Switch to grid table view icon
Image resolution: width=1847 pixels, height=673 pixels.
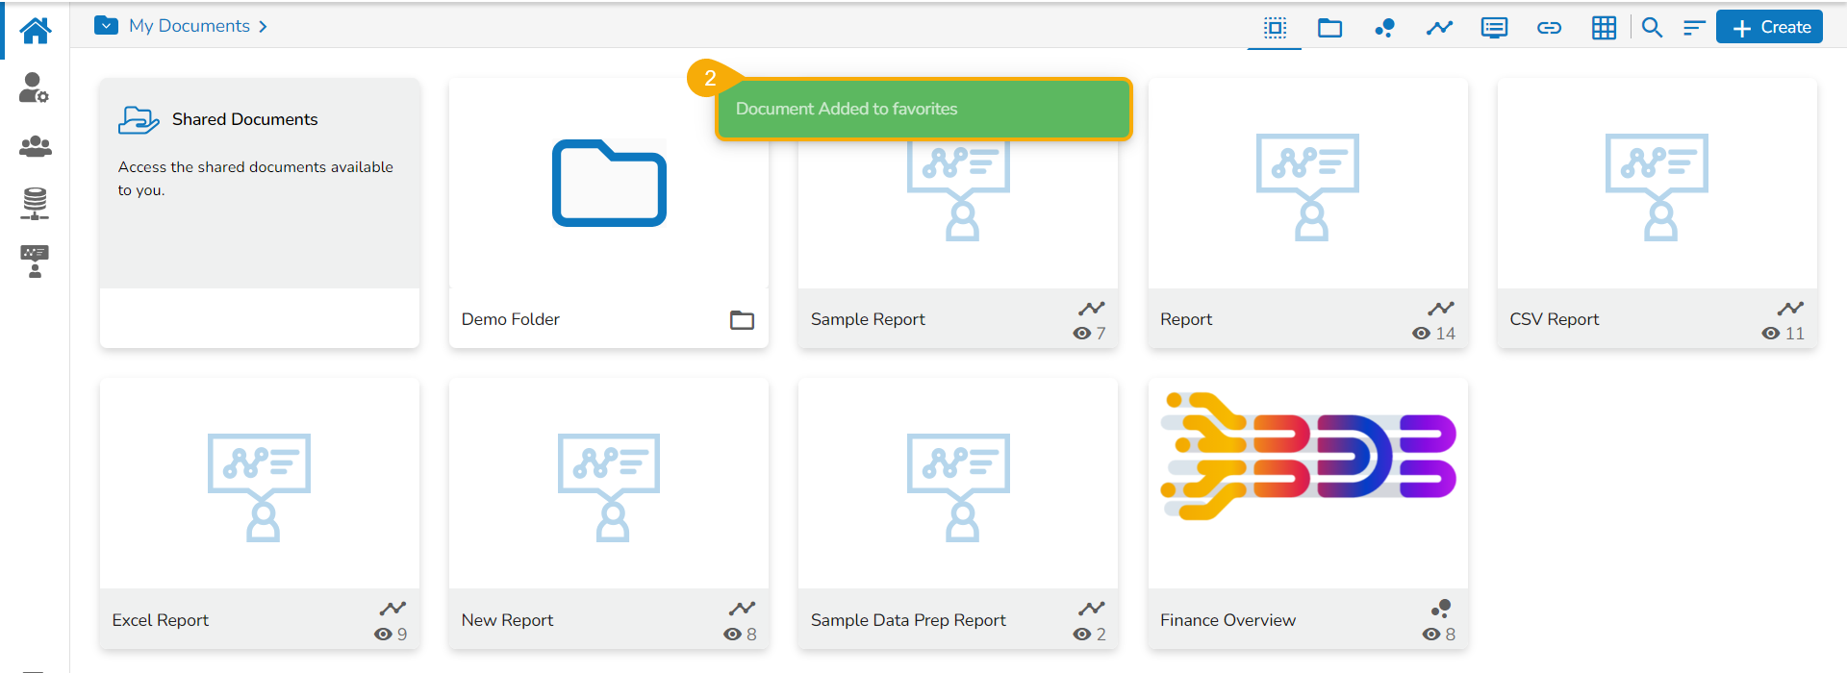tap(1604, 28)
